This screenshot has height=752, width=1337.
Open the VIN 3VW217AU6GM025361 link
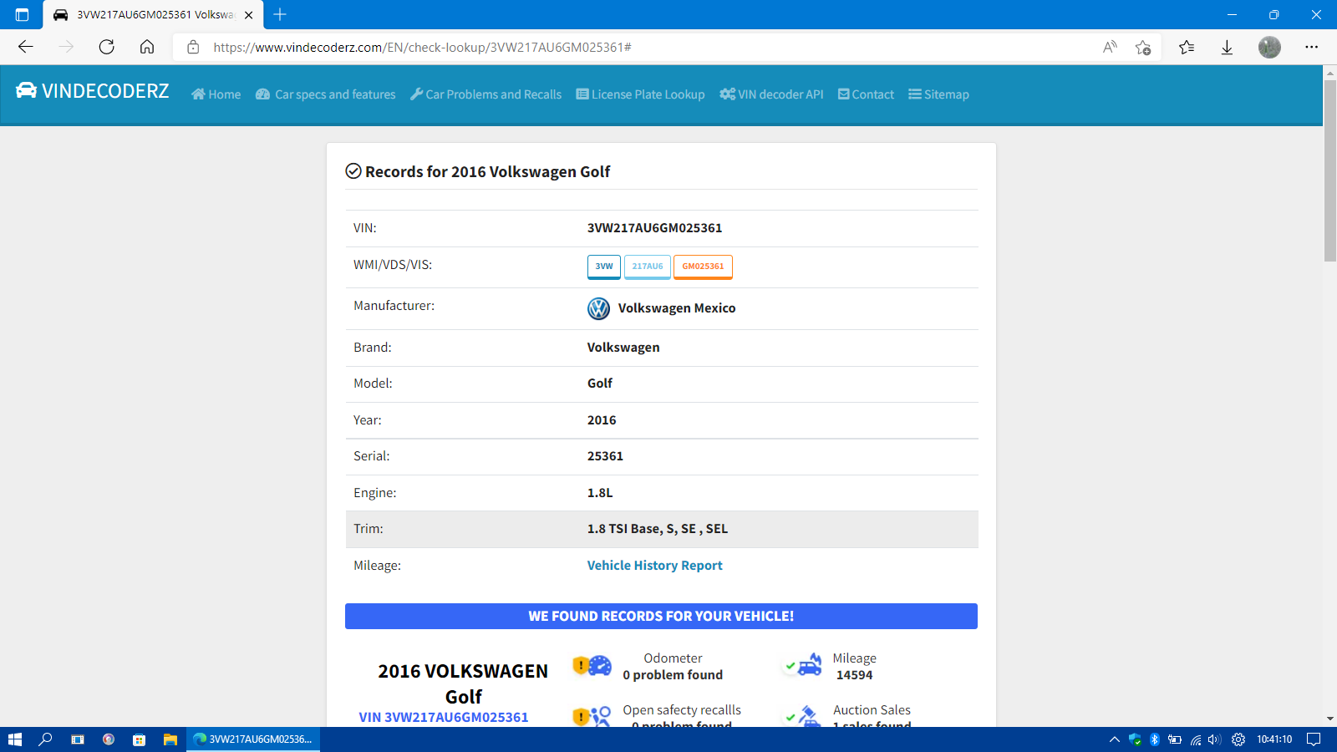[x=444, y=717]
